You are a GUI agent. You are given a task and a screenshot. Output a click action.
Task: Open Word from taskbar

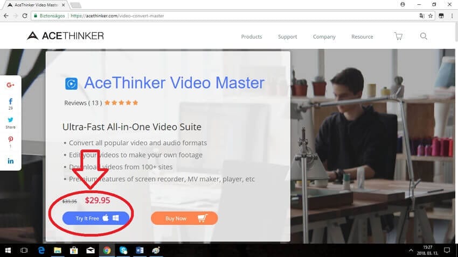tap(140, 251)
